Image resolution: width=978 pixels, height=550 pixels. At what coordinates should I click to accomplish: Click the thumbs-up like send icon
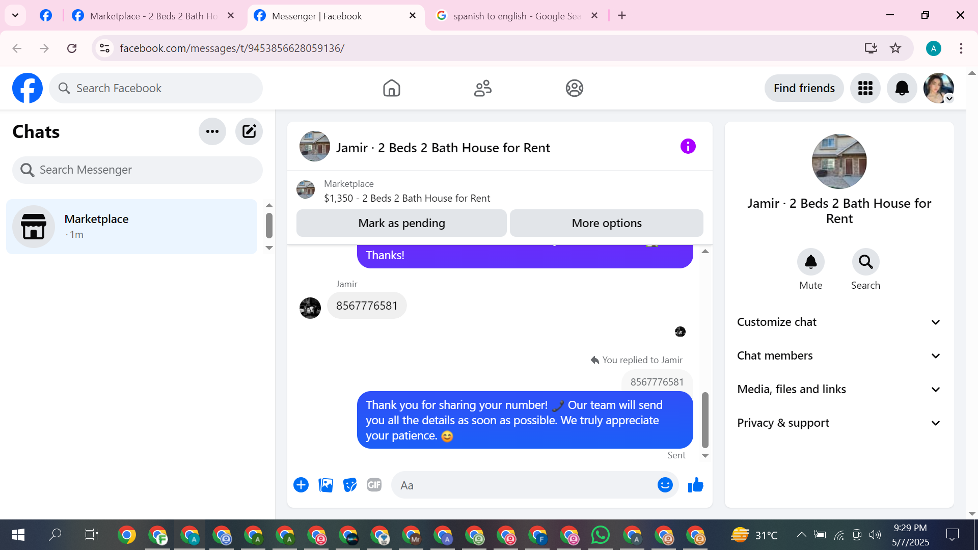(x=695, y=485)
